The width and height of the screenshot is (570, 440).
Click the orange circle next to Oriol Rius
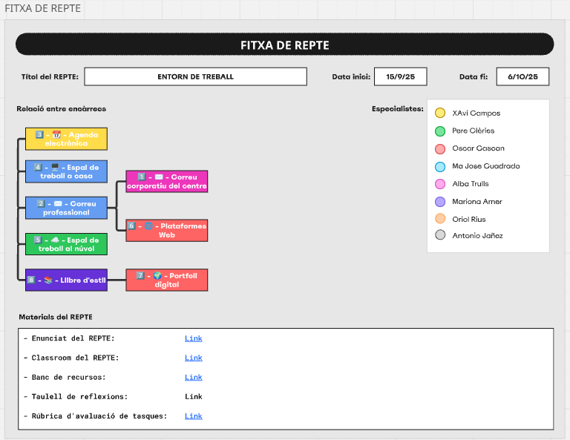coord(440,219)
